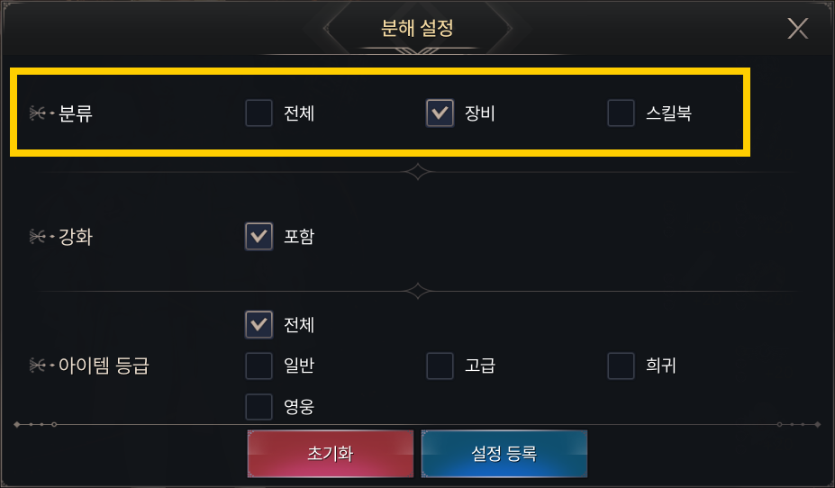Close the 분해 설정 dialog
Screen dimensions: 835x488
point(798,28)
